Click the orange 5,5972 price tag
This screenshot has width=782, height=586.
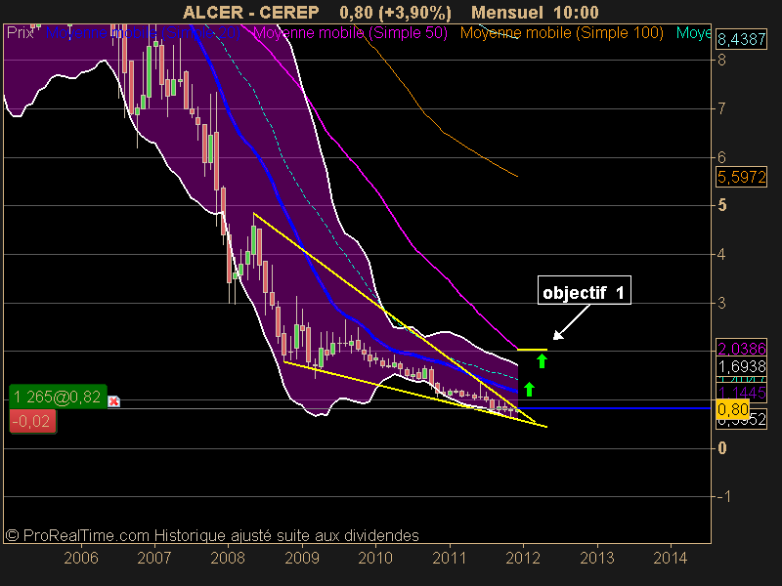[x=741, y=177]
